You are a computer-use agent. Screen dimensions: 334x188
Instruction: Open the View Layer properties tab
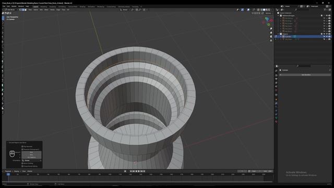(276, 83)
